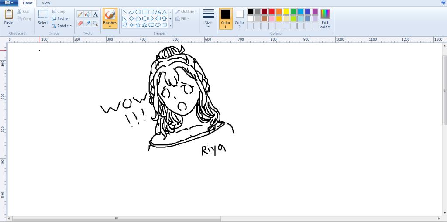
Task: Choose the Five-point star shape
Action: point(138,25)
